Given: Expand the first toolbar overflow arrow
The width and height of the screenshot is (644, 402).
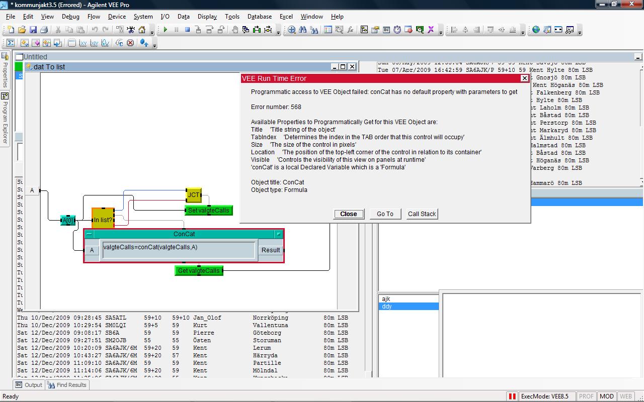Looking at the screenshot, I should click(x=153, y=33).
